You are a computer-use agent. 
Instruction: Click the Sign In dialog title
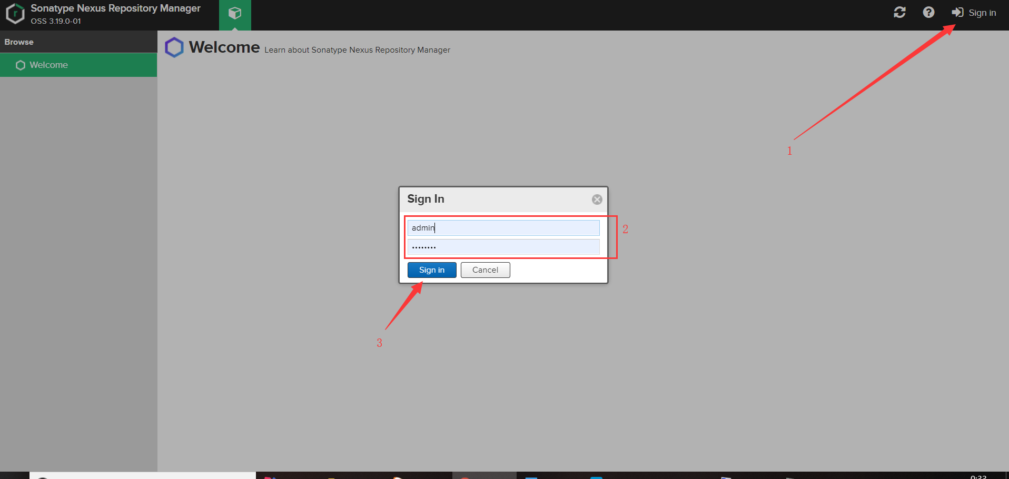pos(426,199)
